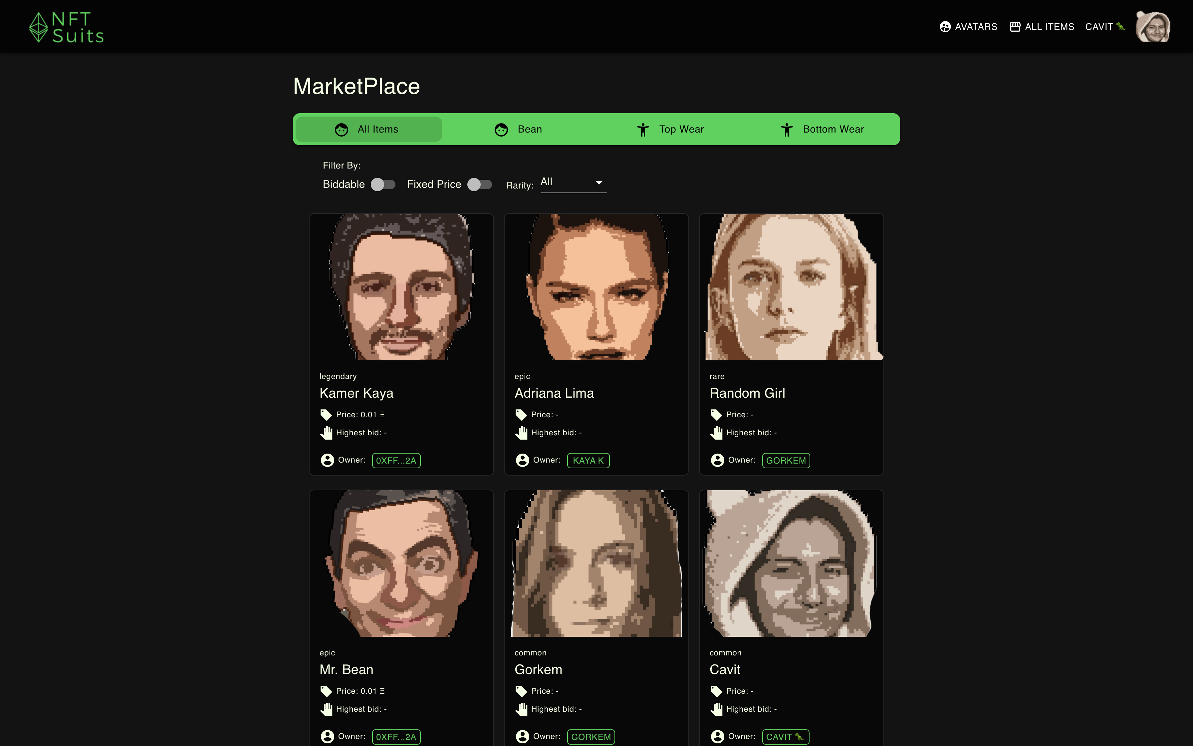Click the hand bid icon on Adriana Lima
Image resolution: width=1193 pixels, height=746 pixels.
pos(521,433)
